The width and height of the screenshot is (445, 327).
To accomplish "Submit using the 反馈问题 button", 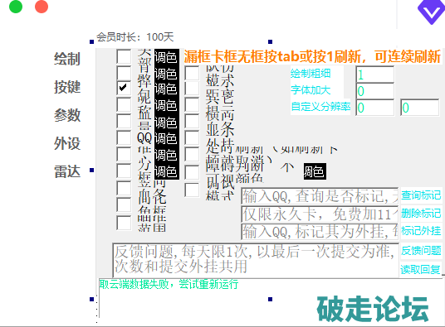I will point(421,251).
